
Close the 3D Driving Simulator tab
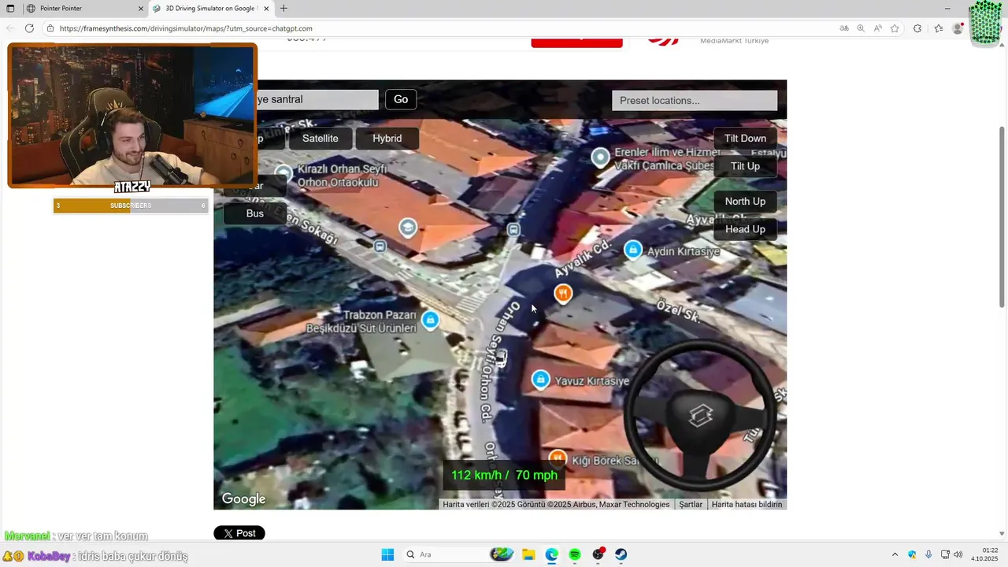267,9
